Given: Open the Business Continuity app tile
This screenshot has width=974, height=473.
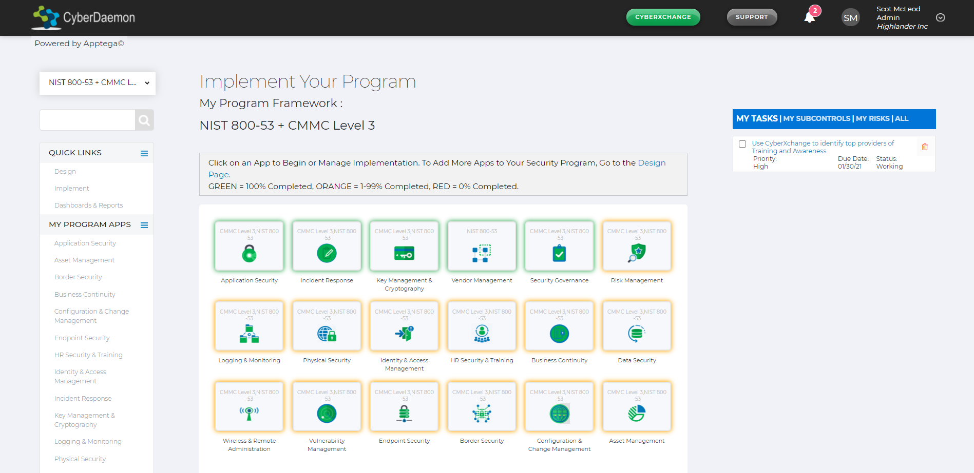Looking at the screenshot, I should coord(559,326).
